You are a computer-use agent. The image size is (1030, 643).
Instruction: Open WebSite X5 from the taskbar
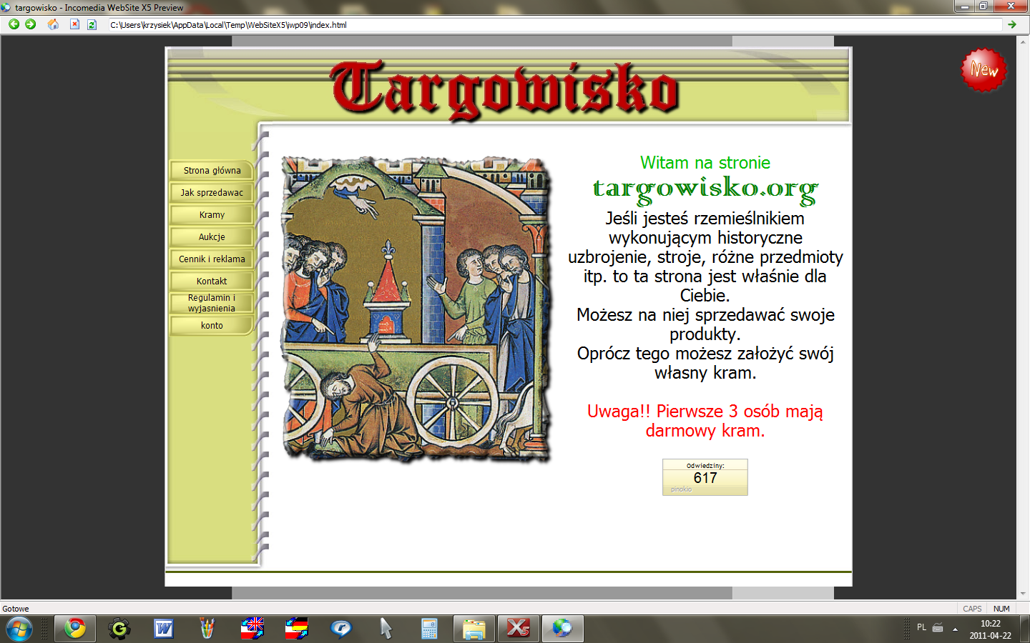[518, 629]
